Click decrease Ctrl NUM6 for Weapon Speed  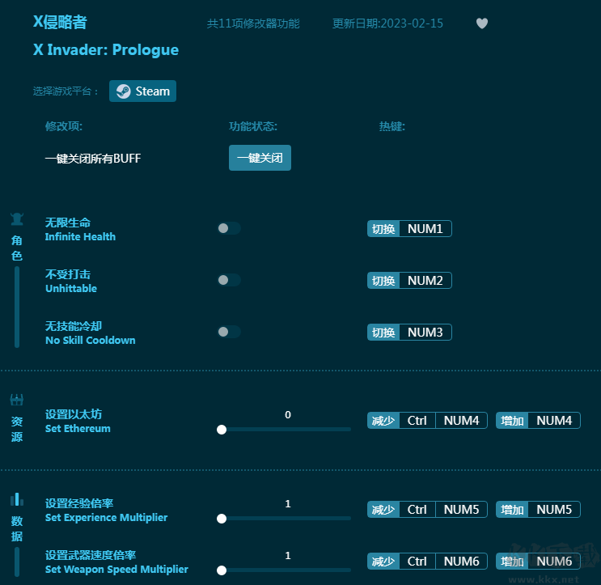point(427,562)
